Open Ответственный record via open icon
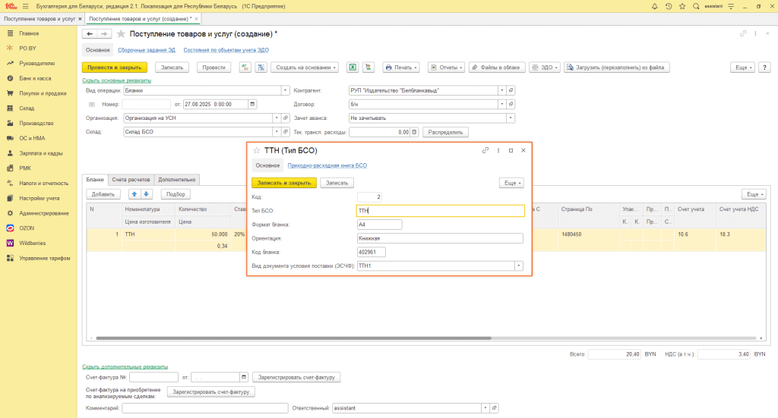This screenshot has height=418, width=778. tap(494, 408)
